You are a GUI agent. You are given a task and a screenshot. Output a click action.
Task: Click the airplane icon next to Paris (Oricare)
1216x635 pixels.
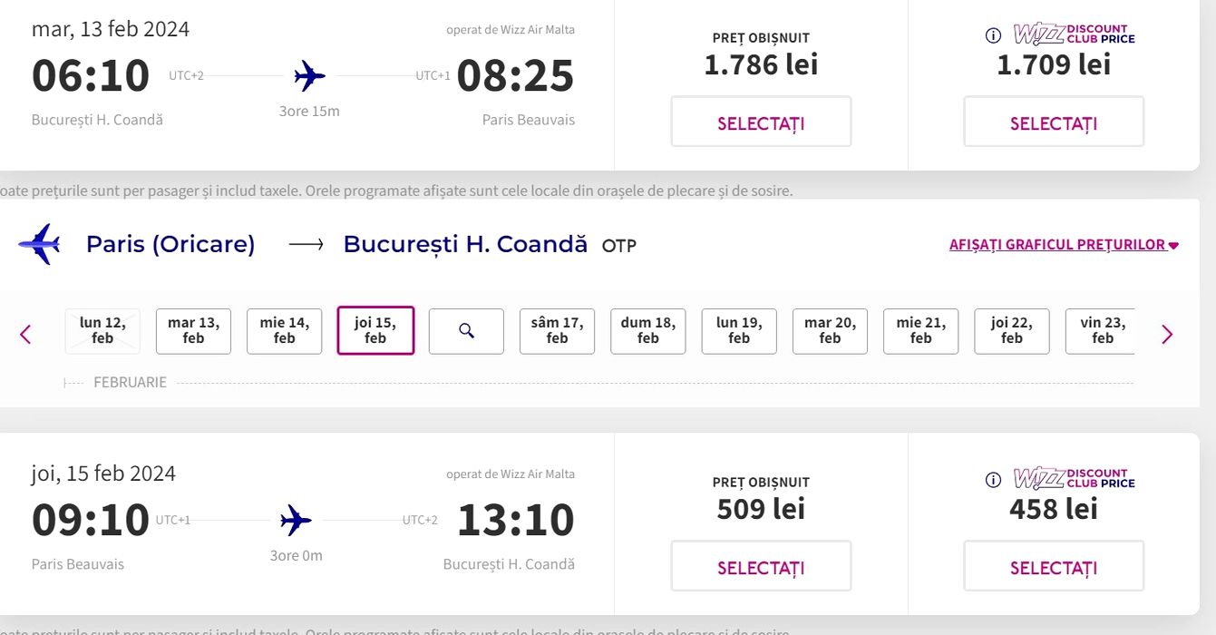[x=39, y=244]
